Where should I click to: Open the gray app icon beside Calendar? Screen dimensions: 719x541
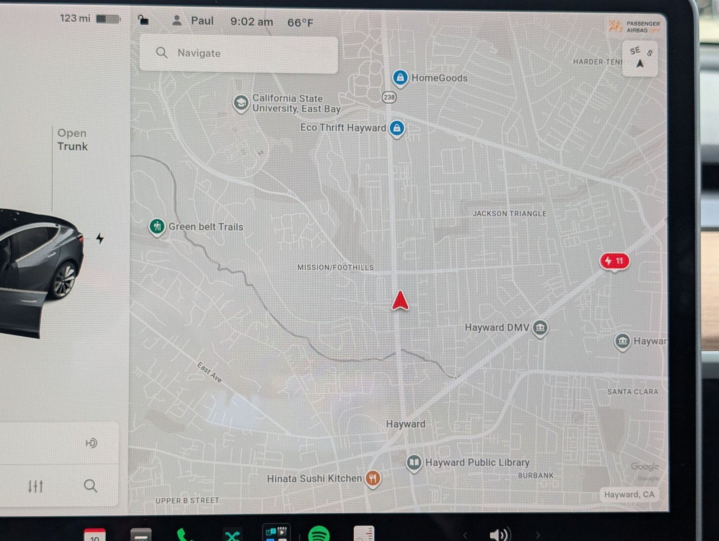coord(141,535)
